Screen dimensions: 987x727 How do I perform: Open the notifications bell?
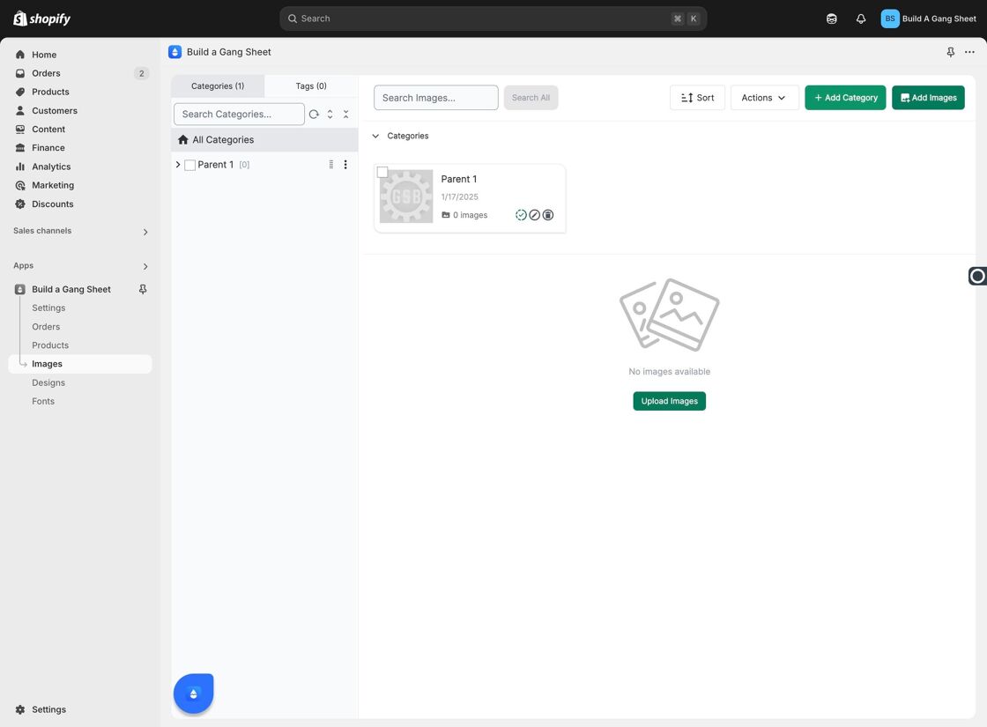click(x=860, y=19)
